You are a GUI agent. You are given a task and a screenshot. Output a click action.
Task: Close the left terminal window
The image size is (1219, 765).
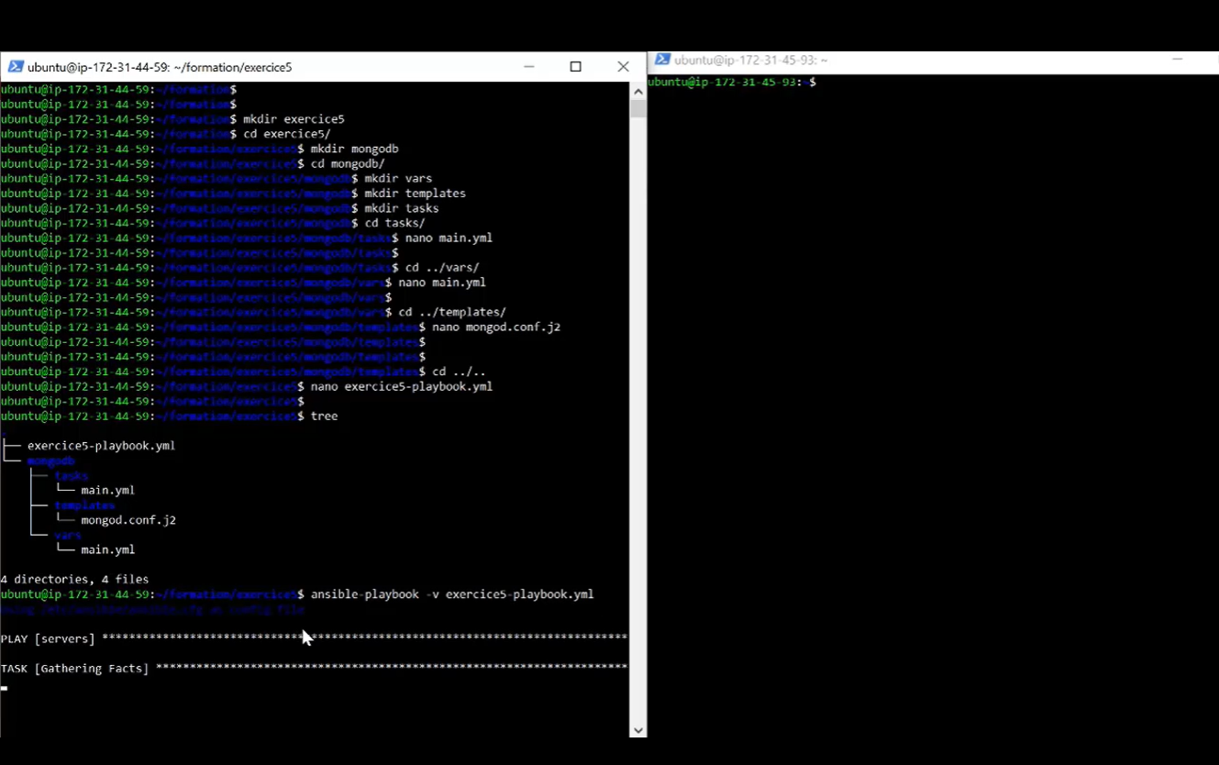pos(623,66)
